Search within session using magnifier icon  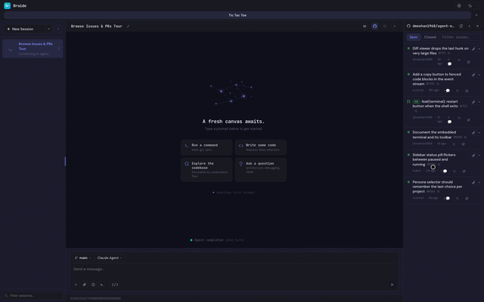385,26
